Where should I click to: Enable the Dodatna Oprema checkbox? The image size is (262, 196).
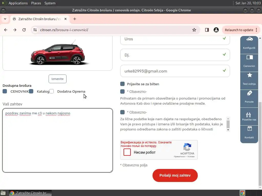52,91
